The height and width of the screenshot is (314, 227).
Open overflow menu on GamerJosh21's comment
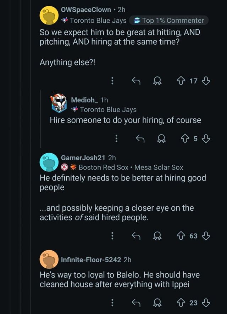point(112,235)
